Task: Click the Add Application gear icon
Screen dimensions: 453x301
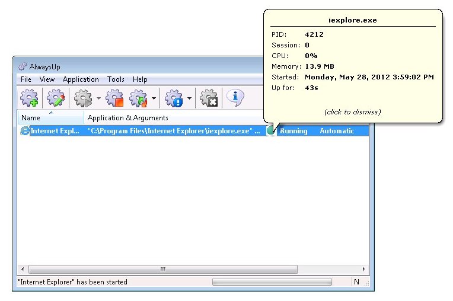Action: point(29,98)
